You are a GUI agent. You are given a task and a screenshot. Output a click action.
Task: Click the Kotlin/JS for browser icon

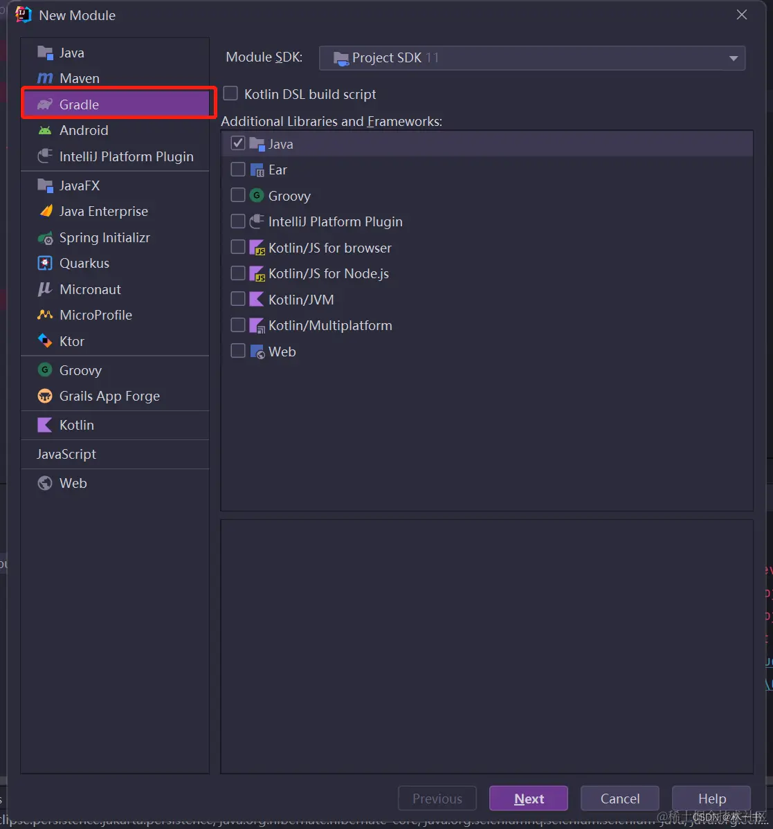tap(257, 248)
